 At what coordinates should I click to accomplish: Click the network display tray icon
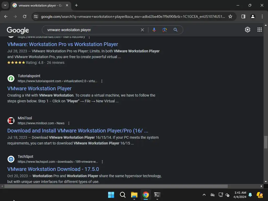pyautogui.click(x=221, y=195)
